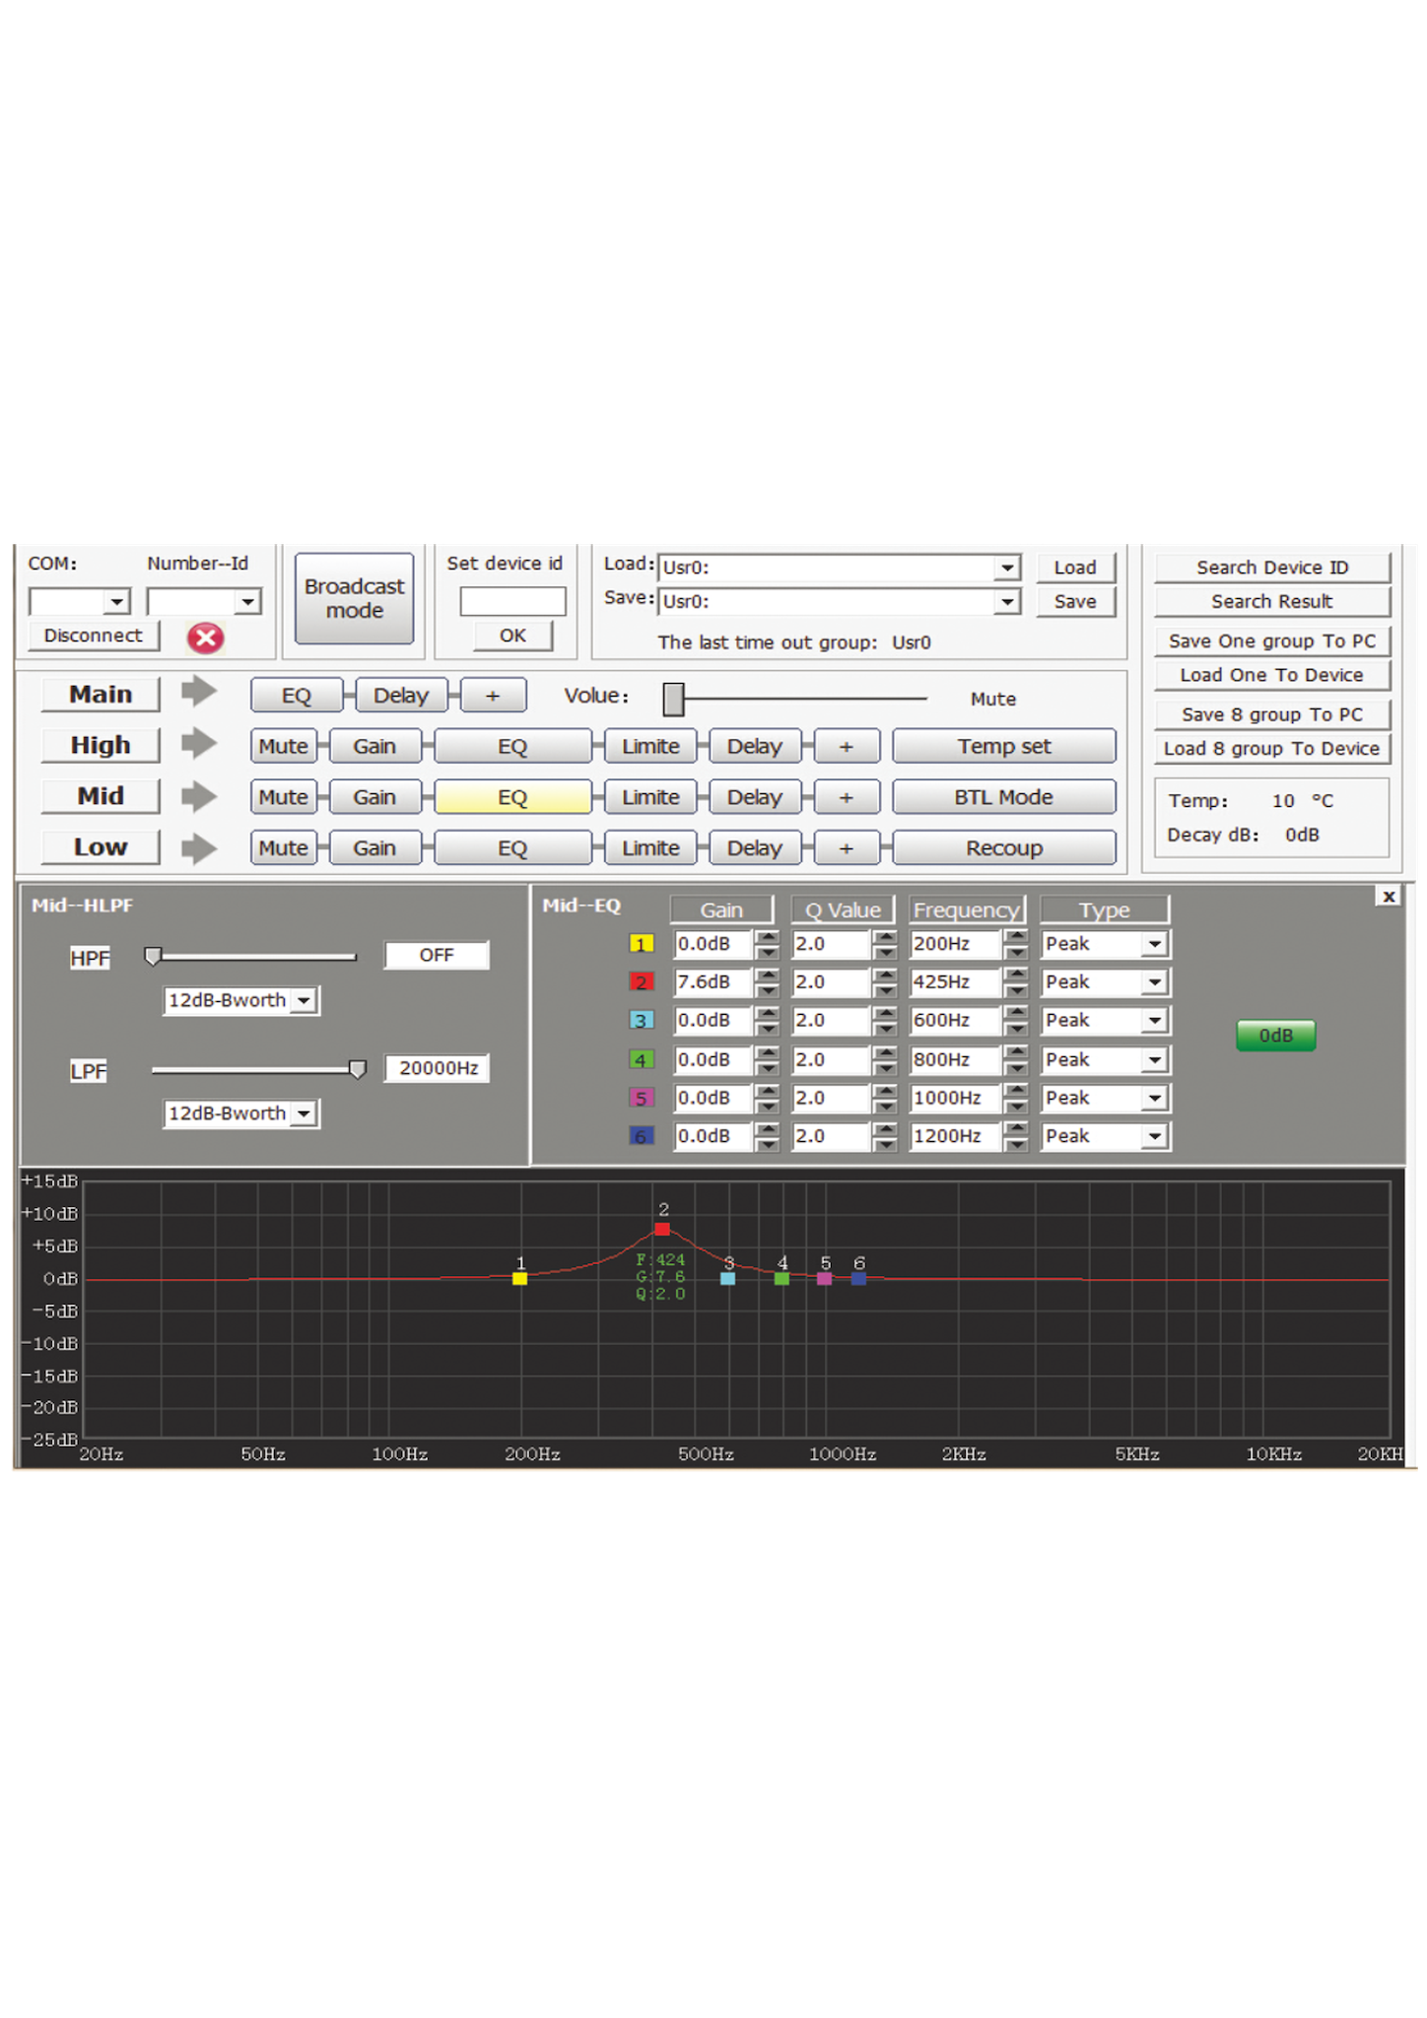
Task: Open the Load preset Usr0 dropdown
Action: tap(1006, 568)
